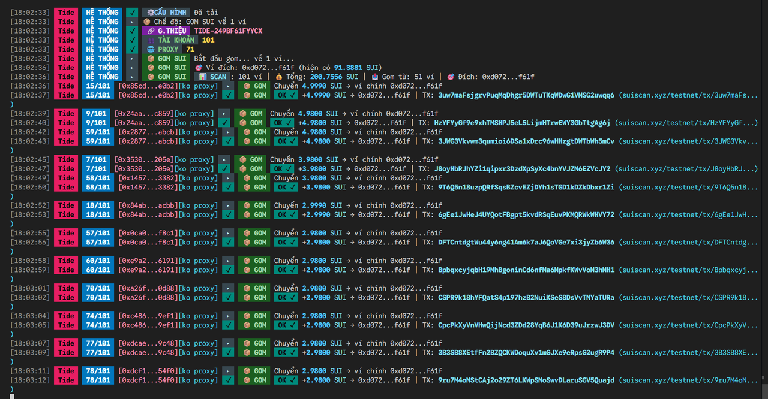The image size is (768, 399).
Task: Click the money bag emoji before Tổng
Action: pyautogui.click(x=279, y=77)
